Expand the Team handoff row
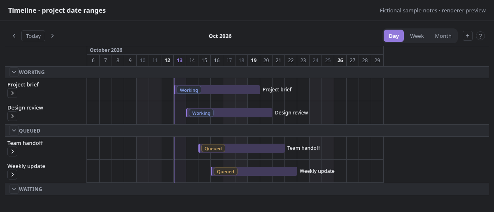The width and height of the screenshot is (494, 212). 12,151
